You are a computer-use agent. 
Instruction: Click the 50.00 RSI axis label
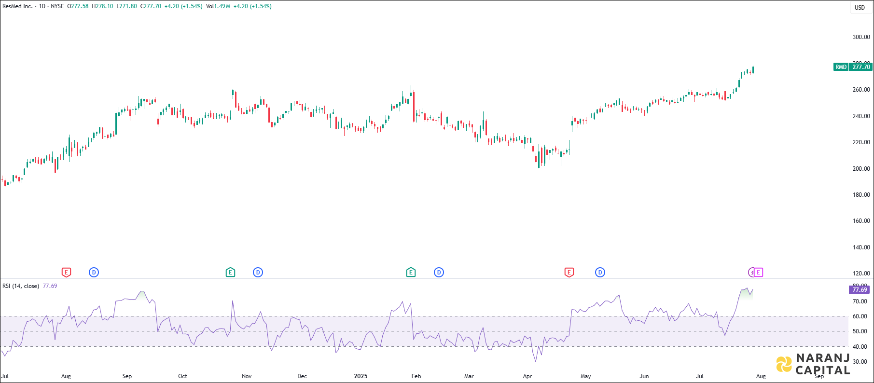click(x=860, y=331)
